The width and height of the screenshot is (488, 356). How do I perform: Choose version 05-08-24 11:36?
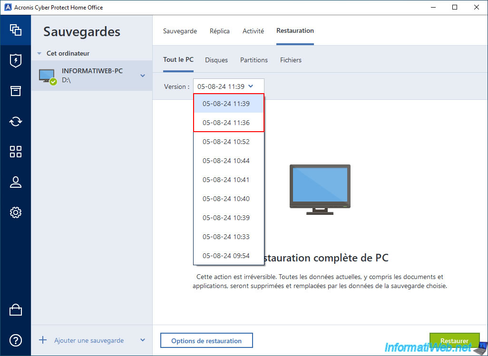(x=229, y=123)
